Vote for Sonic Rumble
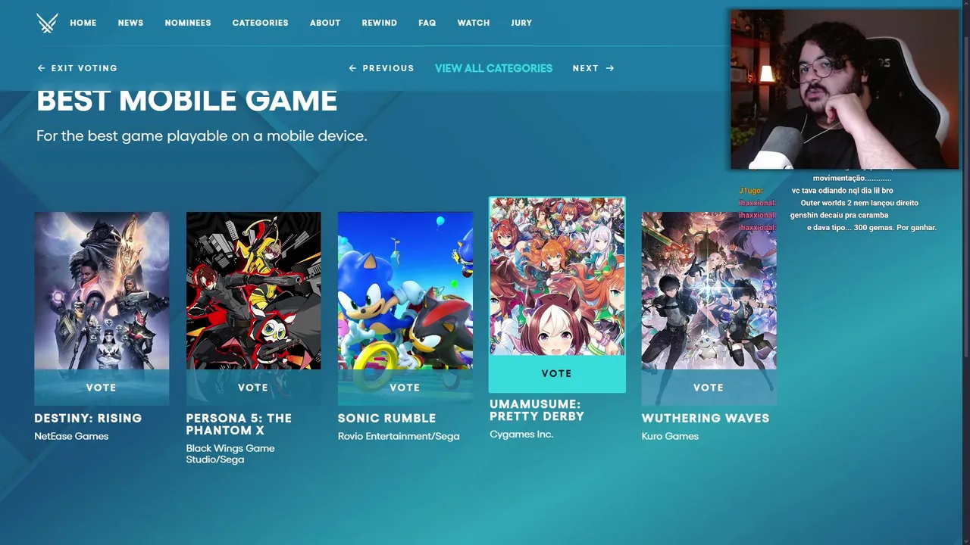The width and height of the screenshot is (970, 545). point(405,388)
